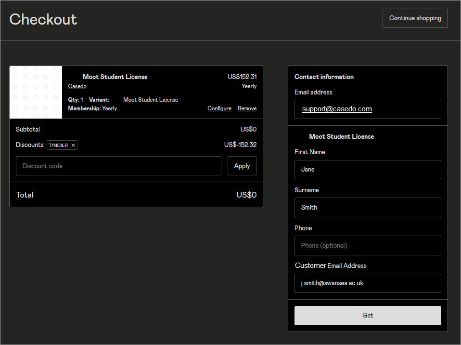Click the Continue shopping button

[x=415, y=18]
